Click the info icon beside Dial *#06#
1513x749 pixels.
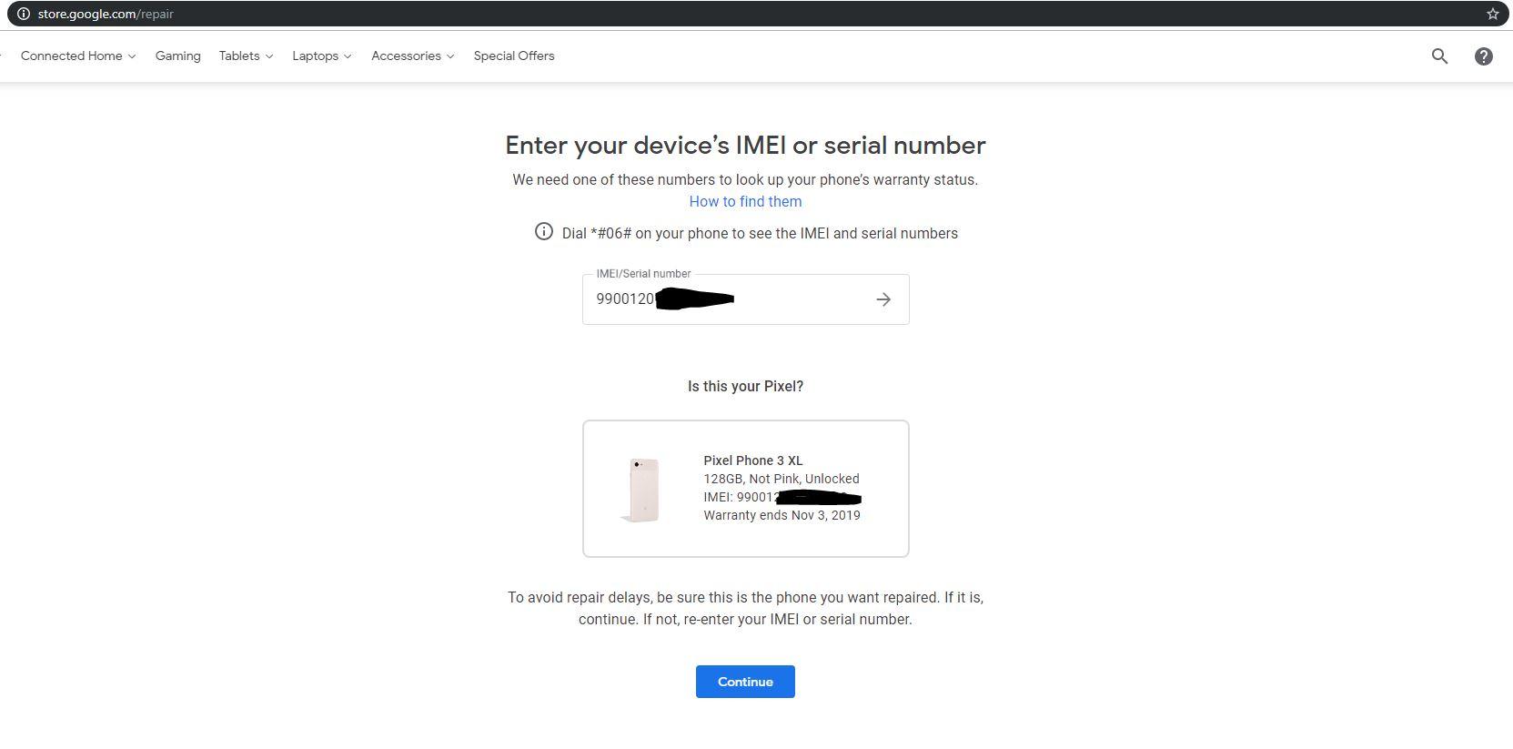543,231
